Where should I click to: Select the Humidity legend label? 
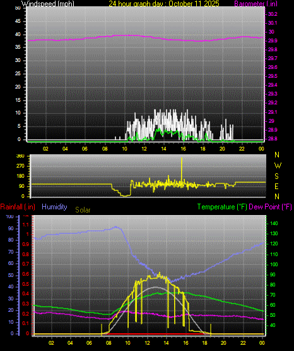click(x=54, y=207)
